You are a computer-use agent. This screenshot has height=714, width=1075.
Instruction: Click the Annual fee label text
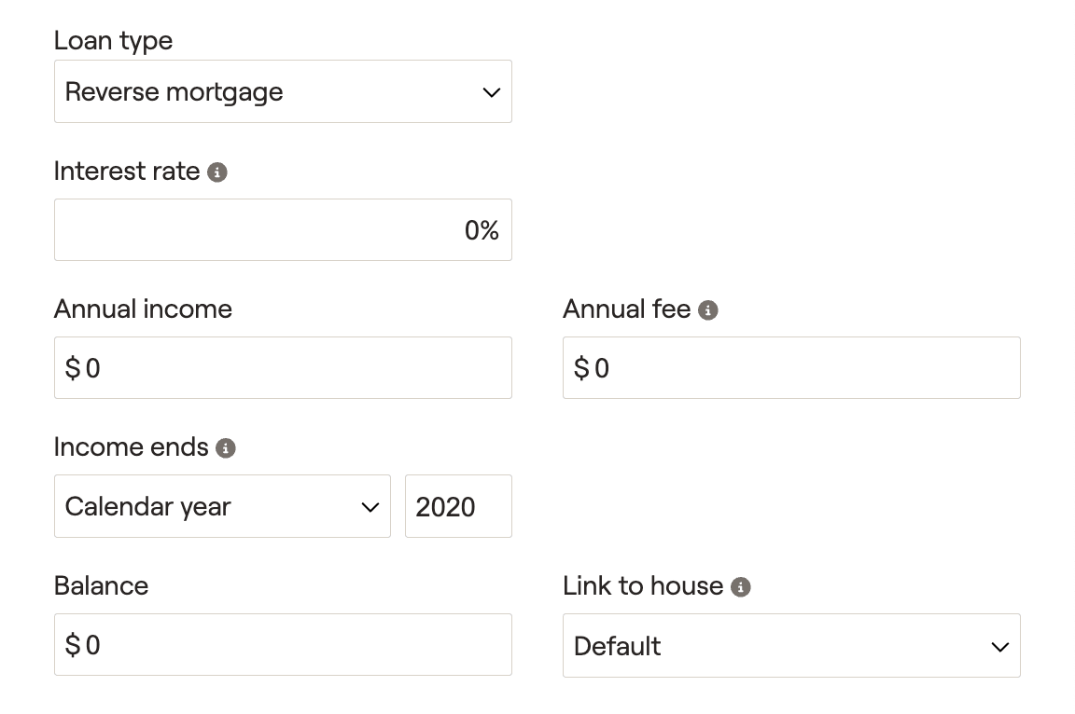pyautogui.click(x=627, y=309)
